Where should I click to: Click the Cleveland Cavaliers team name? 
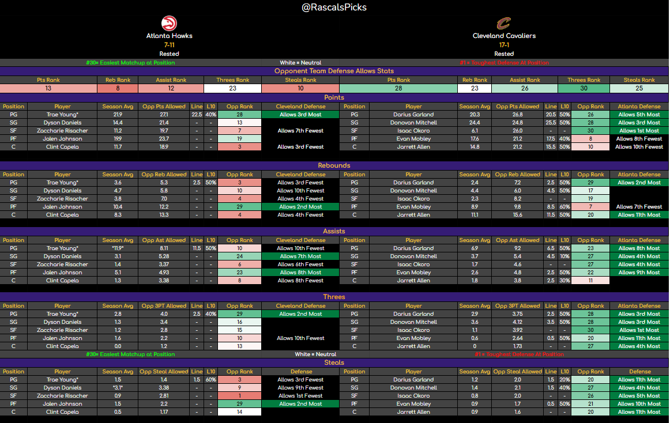(x=504, y=36)
